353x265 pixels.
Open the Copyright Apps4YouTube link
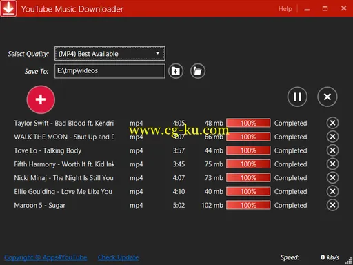46,257
